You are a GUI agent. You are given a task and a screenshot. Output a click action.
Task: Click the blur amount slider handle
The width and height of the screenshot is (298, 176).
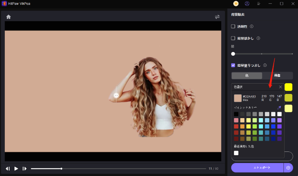tap(233, 54)
